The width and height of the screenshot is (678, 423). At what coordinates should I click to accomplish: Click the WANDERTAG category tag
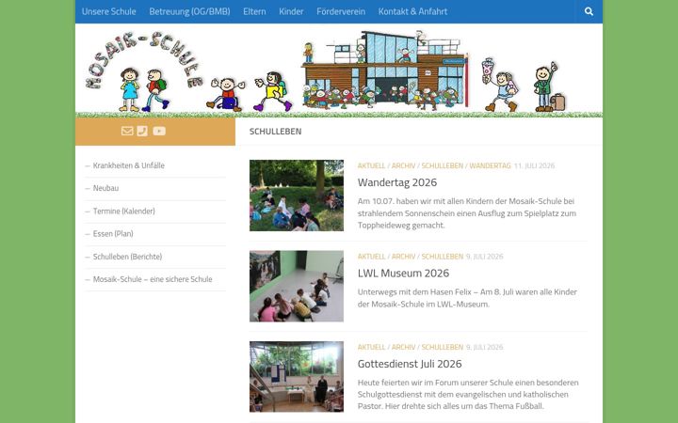click(490, 165)
